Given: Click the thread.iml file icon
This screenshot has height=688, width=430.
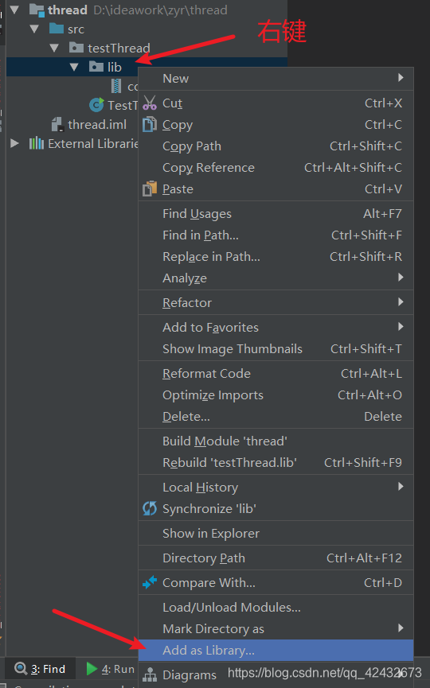Looking at the screenshot, I should point(57,124).
